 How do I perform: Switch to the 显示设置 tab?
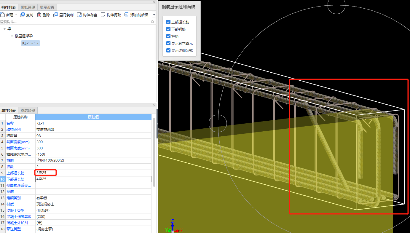[47, 7]
